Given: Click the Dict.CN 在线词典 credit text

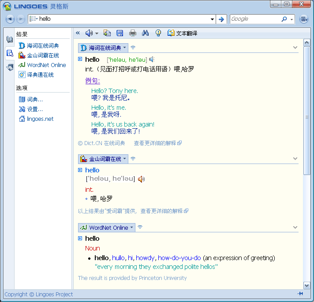Looking at the screenshot, I should [101, 143].
